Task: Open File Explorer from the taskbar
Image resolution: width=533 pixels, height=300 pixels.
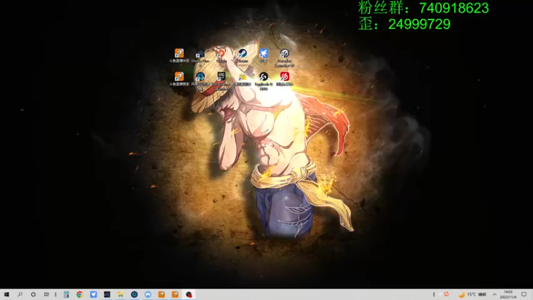Action: click(x=121, y=294)
